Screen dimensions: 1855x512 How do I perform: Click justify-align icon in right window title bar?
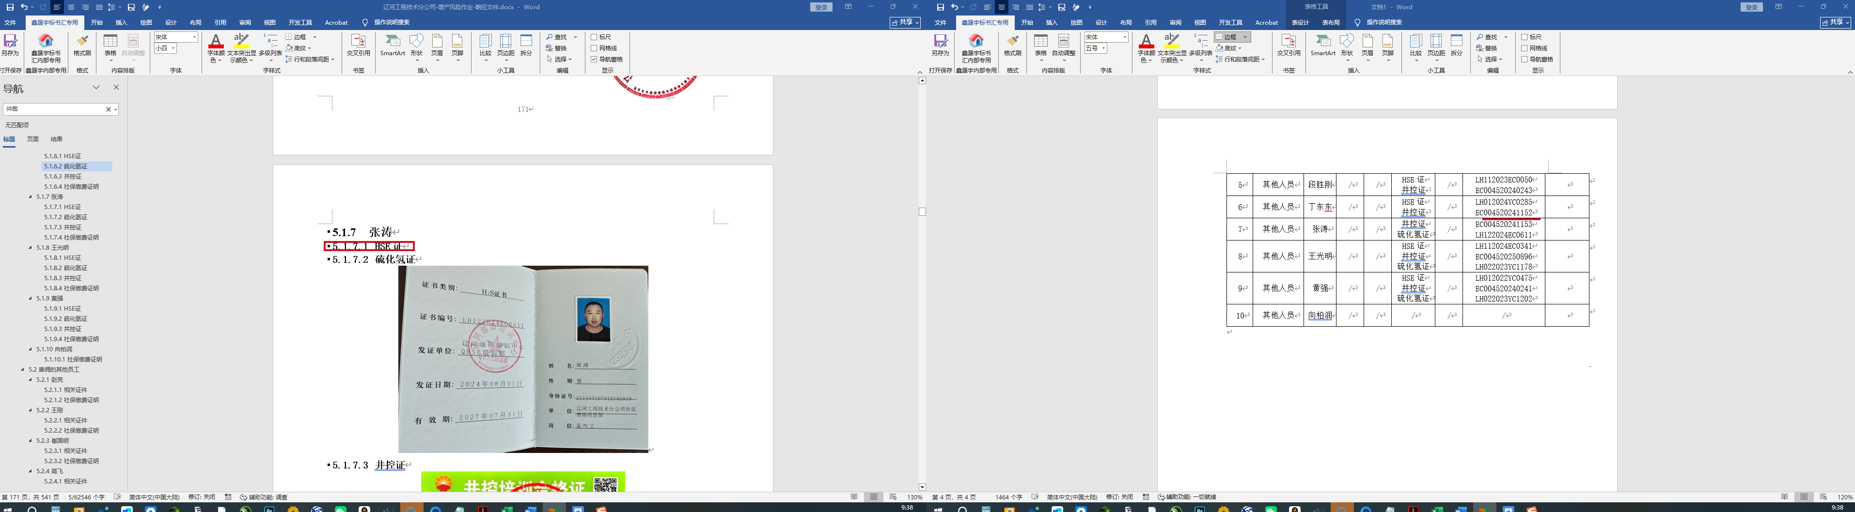[x=1029, y=7]
